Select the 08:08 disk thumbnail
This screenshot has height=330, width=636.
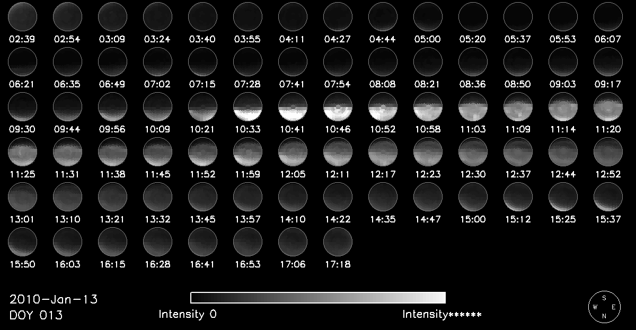(x=383, y=61)
